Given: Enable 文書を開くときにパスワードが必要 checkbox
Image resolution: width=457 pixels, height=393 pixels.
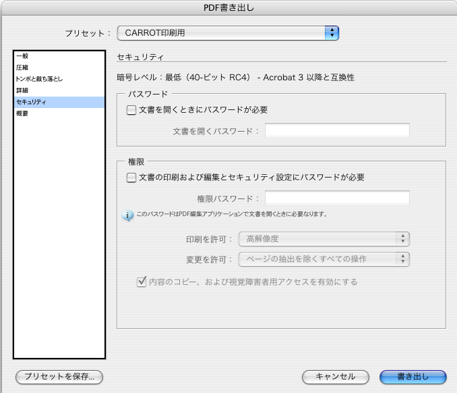Looking at the screenshot, I should 131,110.
